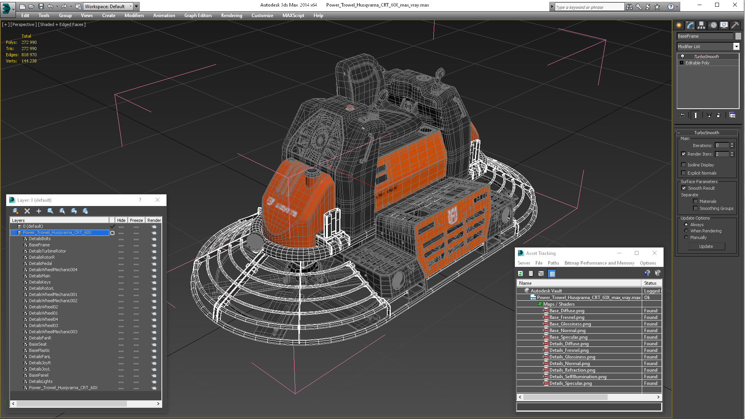
Task: Select Base_Diffuse.png in the asset list
Action: coord(567,311)
